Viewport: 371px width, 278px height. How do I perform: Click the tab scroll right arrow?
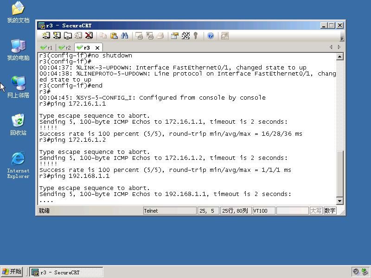click(339, 47)
